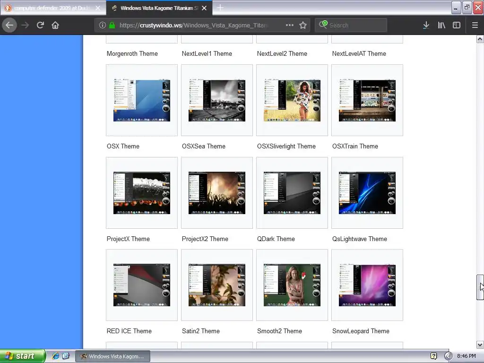Viewport: 484px width, 363px height.
Task: Open the OSXTrain Theme thumbnail
Action: pos(367,100)
